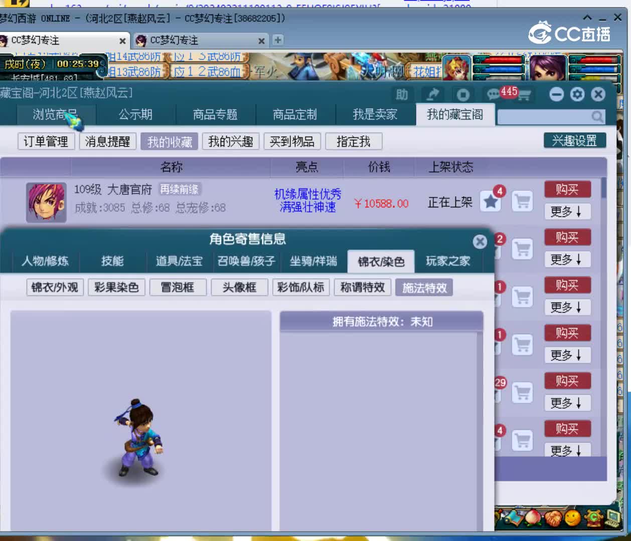Open the green C lantern icon
The height and width of the screenshot is (541, 631).
[x=593, y=518]
